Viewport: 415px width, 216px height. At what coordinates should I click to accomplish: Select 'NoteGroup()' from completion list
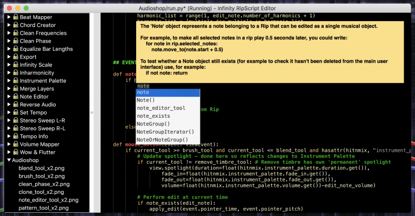pyautogui.click(x=168, y=124)
